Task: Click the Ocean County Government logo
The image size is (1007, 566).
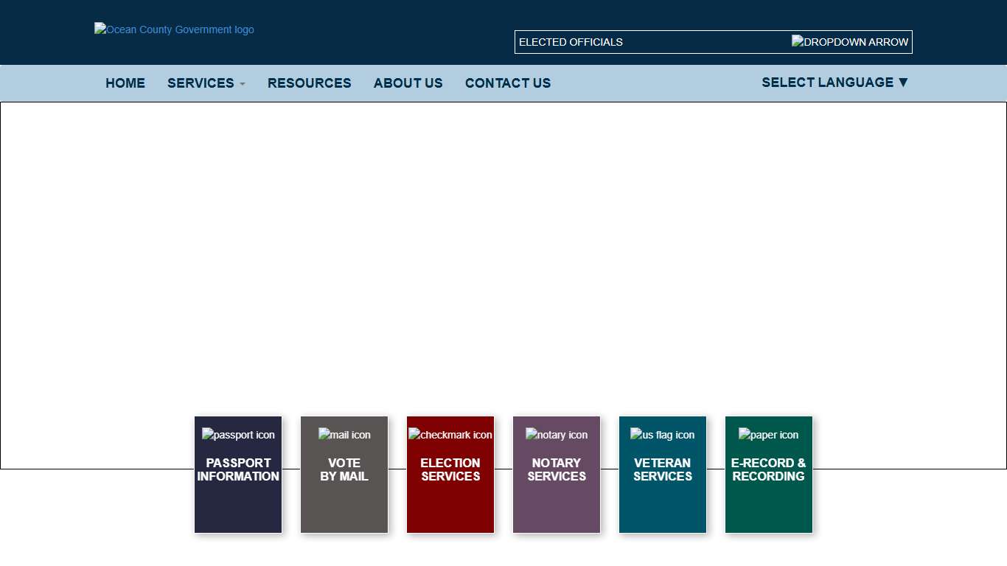Action: coord(174,29)
